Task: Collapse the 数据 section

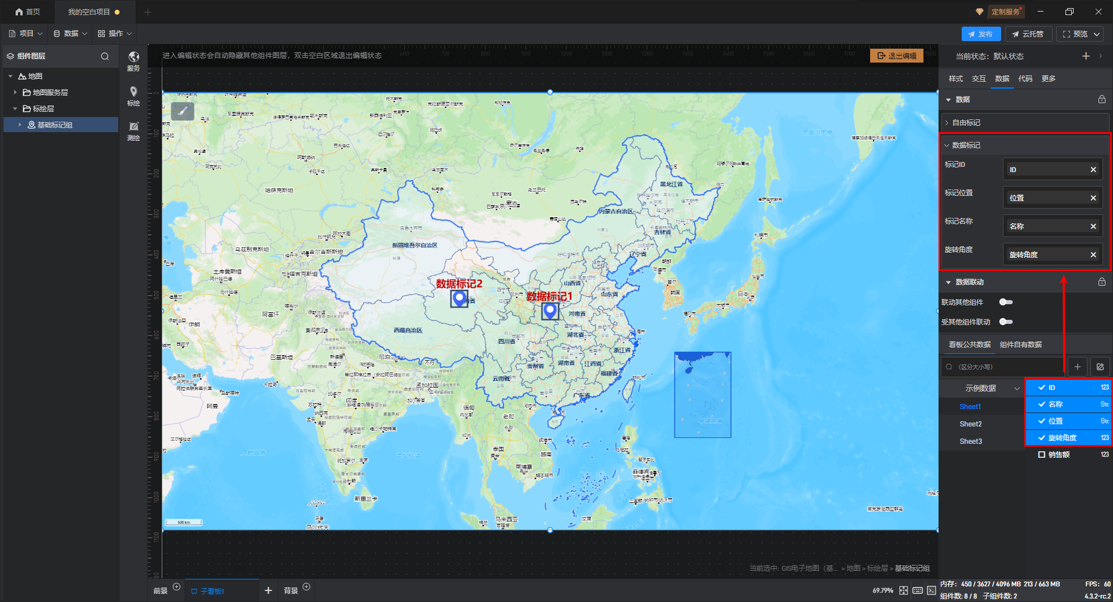Action: [948, 100]
